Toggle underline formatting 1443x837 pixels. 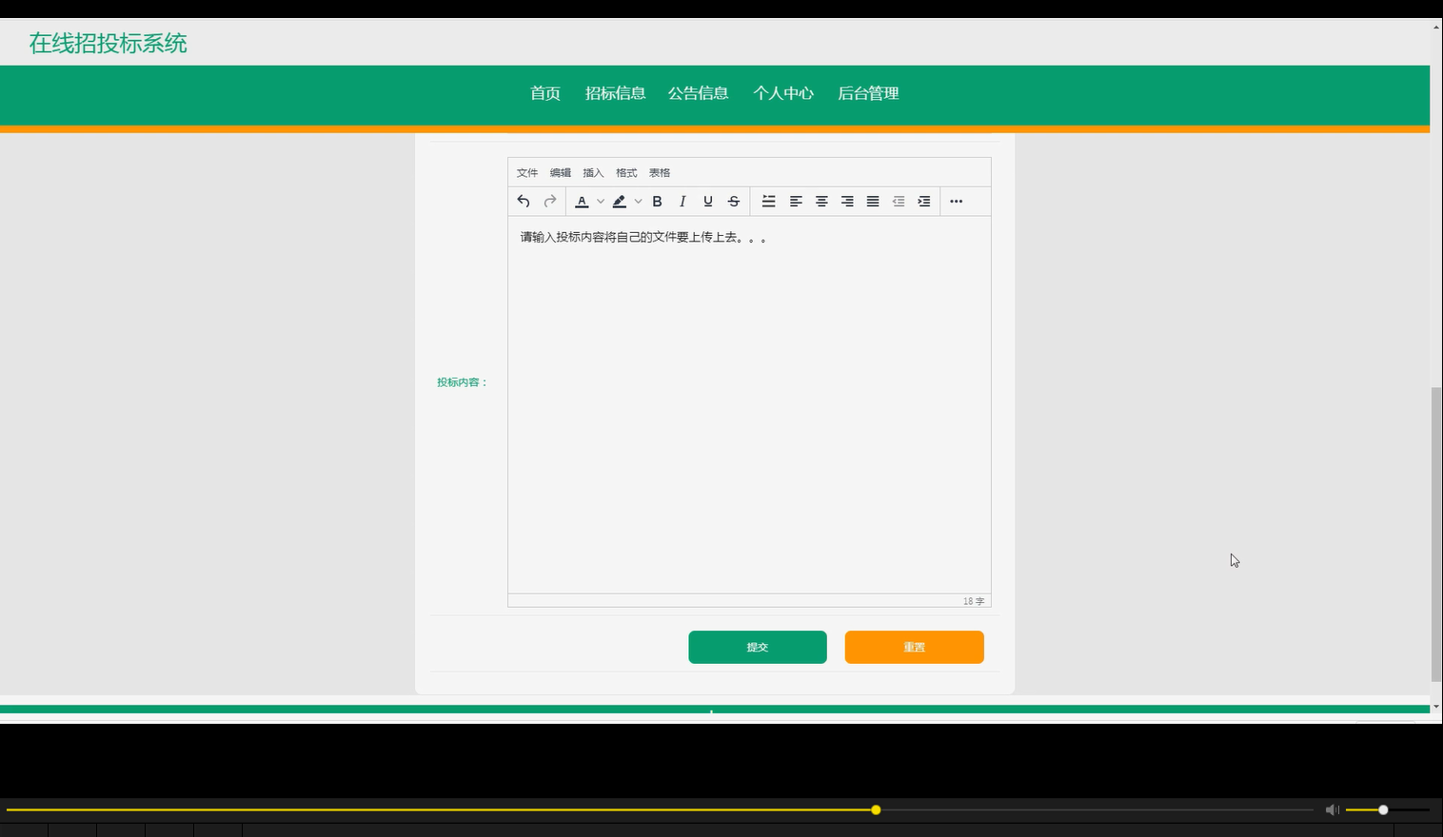[708, 202]
